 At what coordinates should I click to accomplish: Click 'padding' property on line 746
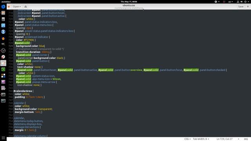click(20, 97)
